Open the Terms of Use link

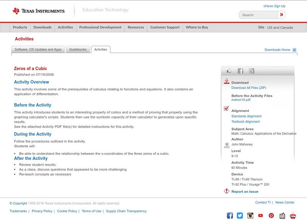click(91, 211)
